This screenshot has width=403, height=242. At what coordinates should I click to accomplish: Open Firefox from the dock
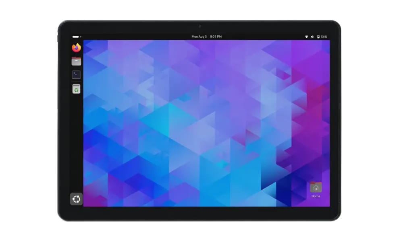pyautogui.click(x=76, y=47)
